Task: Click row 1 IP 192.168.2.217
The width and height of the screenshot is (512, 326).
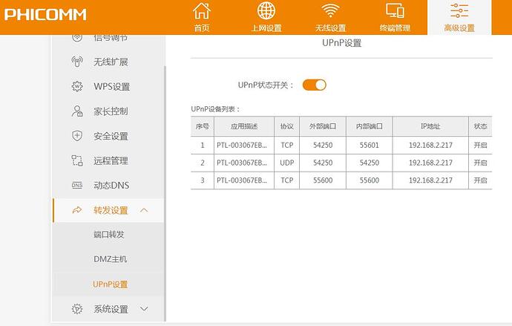Action: (x=430, y=145)
